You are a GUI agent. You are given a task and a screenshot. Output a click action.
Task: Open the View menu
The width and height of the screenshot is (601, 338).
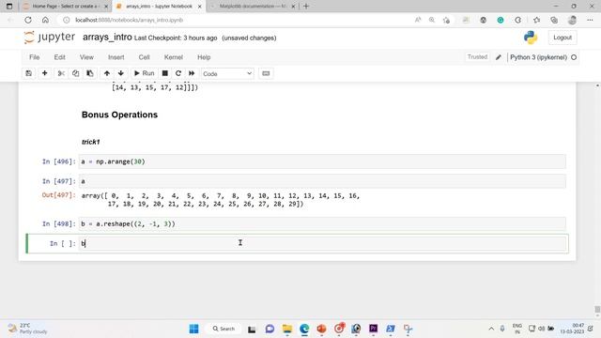click(86, 57)
